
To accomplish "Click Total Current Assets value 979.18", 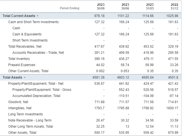I will 99,16.
